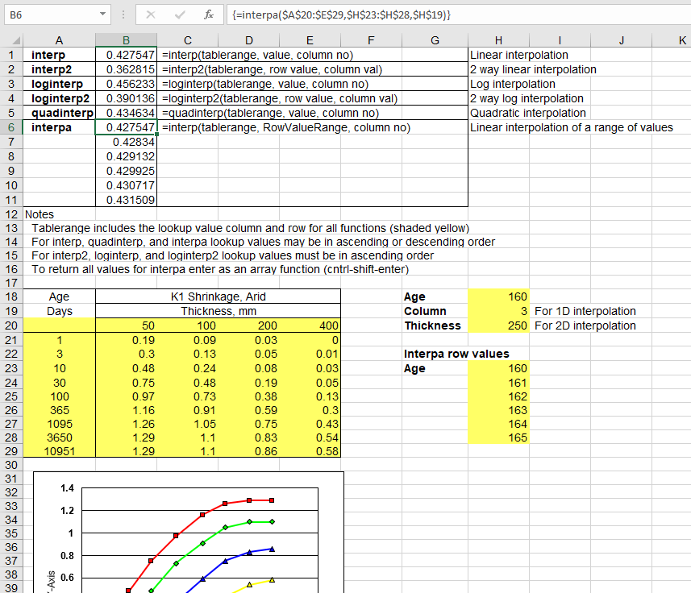This screenshot has height=593, width=691.
Task: Click the yellow Age value cell showing 160
Action: tap(498, 296)
